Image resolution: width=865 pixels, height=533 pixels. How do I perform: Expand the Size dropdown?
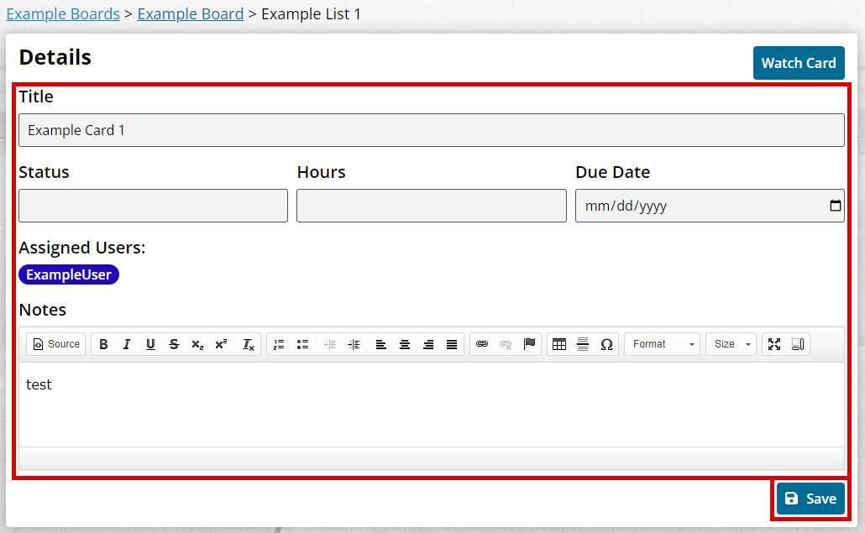[x=731, y=344]
